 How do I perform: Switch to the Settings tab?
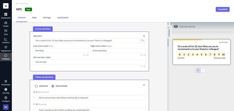47,18
